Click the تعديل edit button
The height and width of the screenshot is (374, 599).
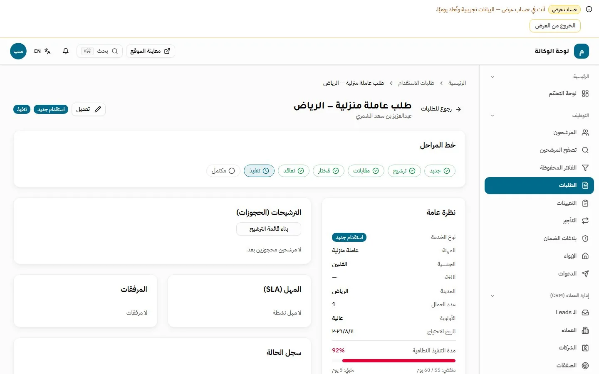89,109
